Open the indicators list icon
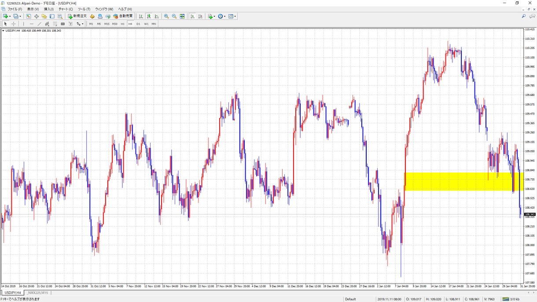 click(x=210, y=16)
